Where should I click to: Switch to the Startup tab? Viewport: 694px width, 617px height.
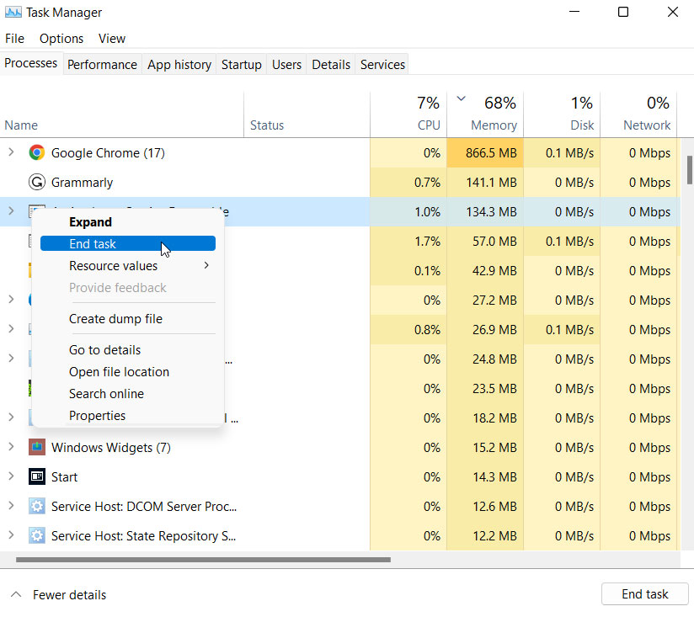(241, 65)
